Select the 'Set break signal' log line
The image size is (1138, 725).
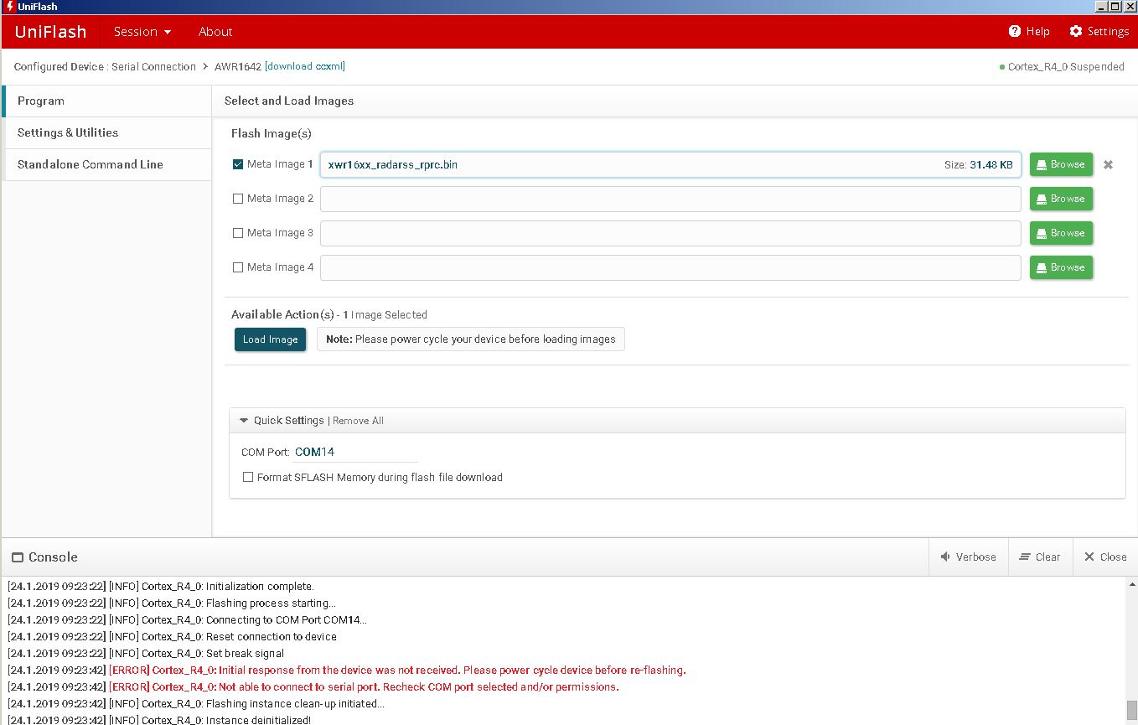[146, 654]
